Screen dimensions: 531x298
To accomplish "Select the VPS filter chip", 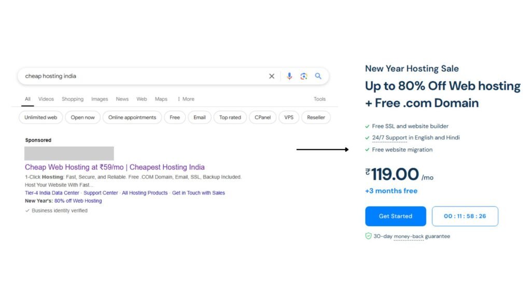I will [289, 117].
